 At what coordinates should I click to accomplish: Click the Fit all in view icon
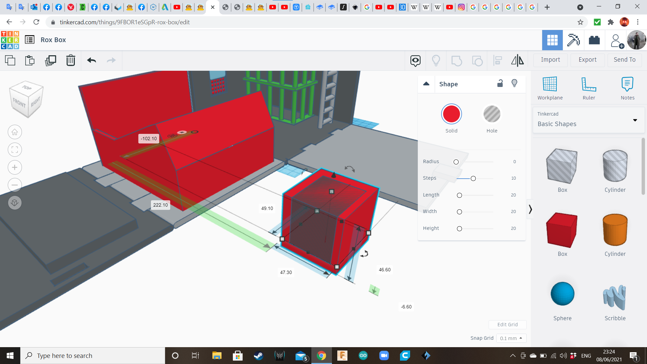pyautogui.click(x=15, y=150)
